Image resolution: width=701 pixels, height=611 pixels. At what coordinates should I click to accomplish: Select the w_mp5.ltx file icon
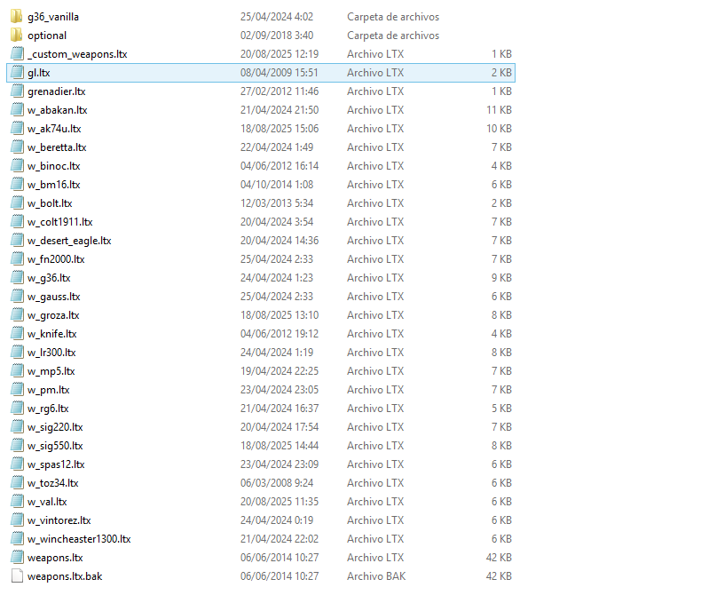click(x=17, y=371)
